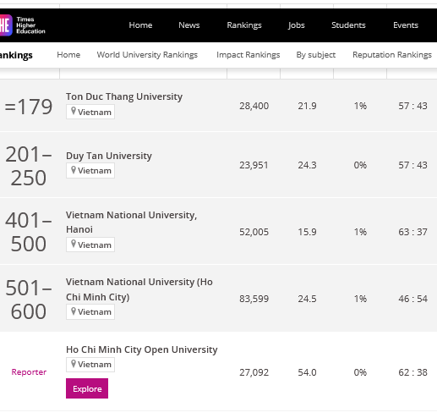
Task: Click the 201–250 rank value
Action: 29,166
